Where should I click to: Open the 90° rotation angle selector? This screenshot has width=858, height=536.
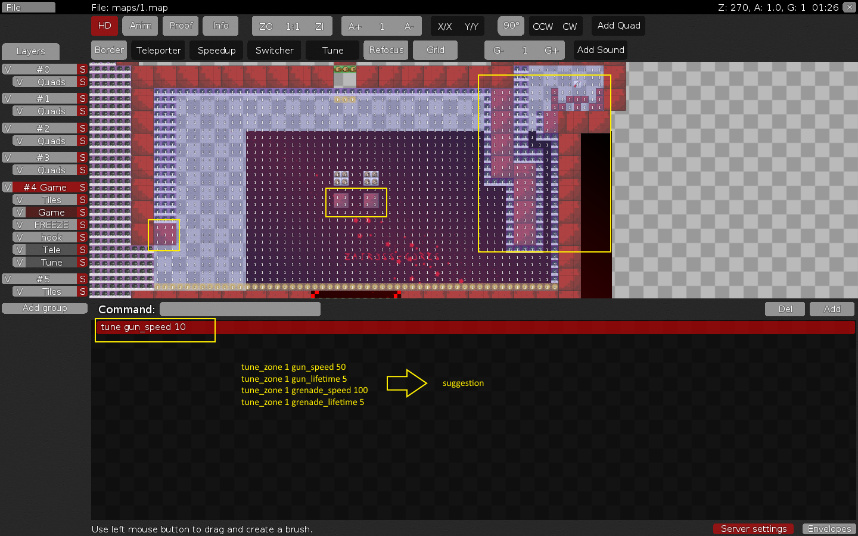point(511,26)
